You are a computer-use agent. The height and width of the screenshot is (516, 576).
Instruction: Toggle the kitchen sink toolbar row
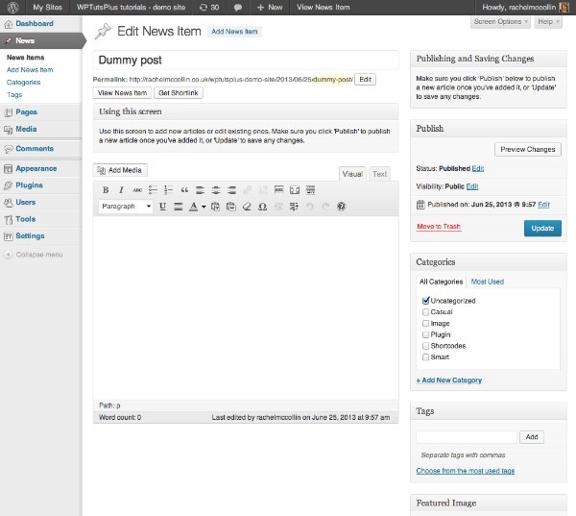pyautogui.click(x=310, y=190)
